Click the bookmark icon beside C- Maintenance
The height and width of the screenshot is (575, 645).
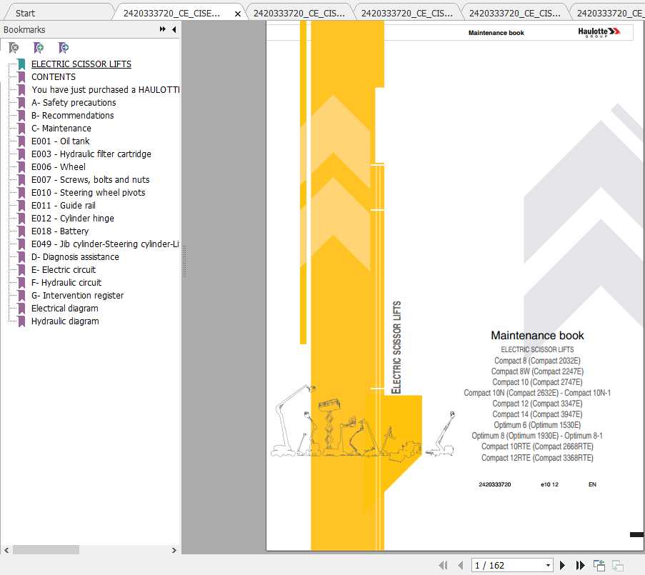tap(21, 128)
